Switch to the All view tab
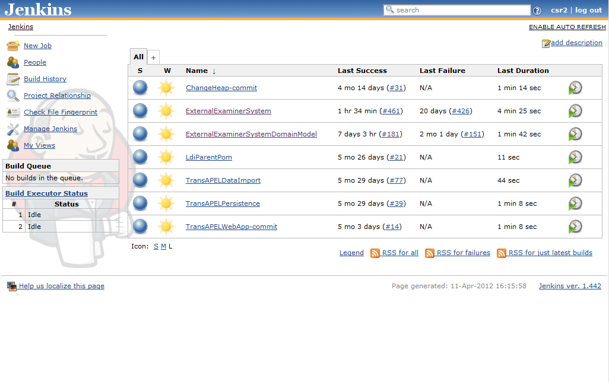 coord(138,56)
